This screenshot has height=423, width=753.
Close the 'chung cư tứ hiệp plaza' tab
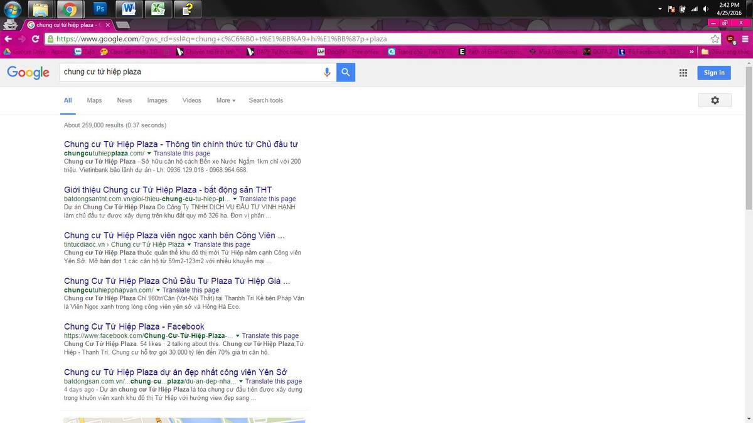[108, 25]
